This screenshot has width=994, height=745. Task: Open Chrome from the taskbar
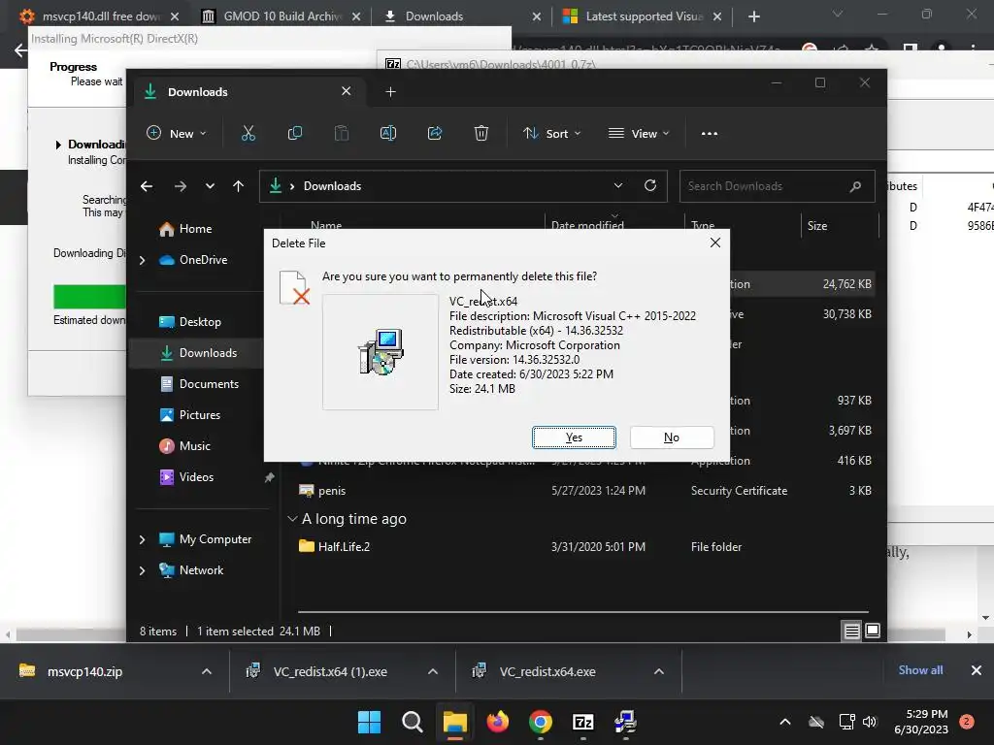(540, 722)
